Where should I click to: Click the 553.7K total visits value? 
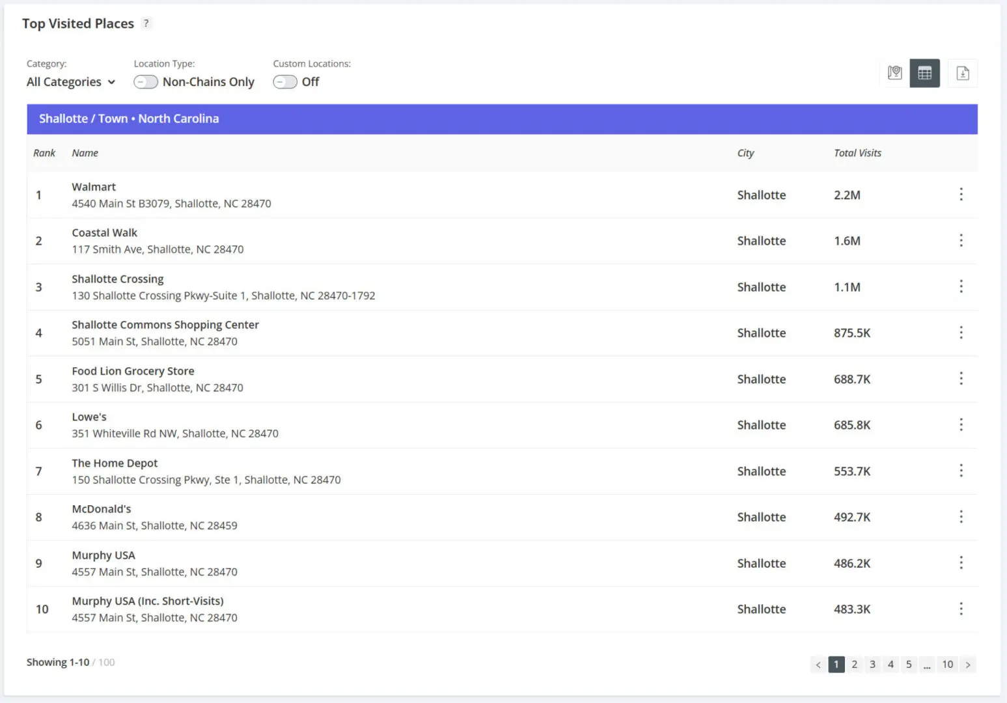[x=852, y=471]
